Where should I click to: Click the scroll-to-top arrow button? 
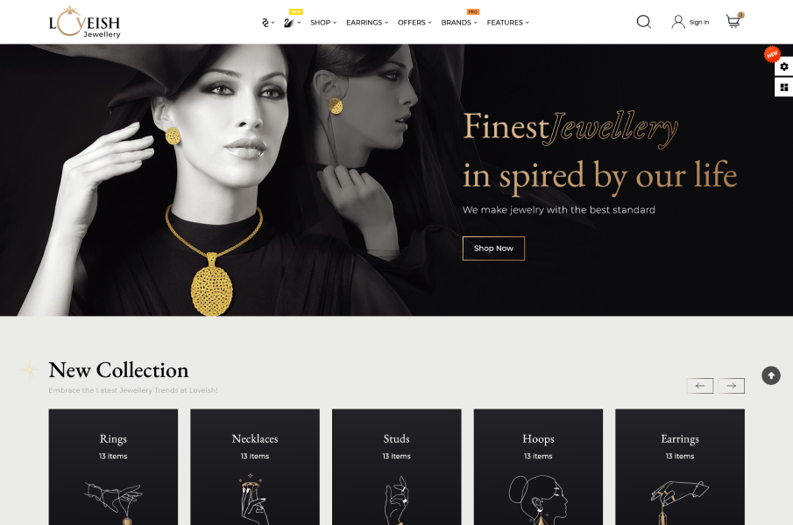771,375
